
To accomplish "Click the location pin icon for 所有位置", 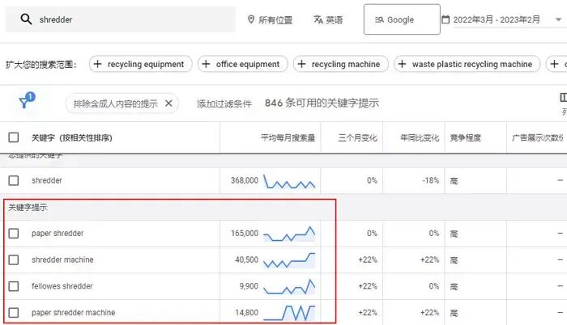I will point(250,19).
